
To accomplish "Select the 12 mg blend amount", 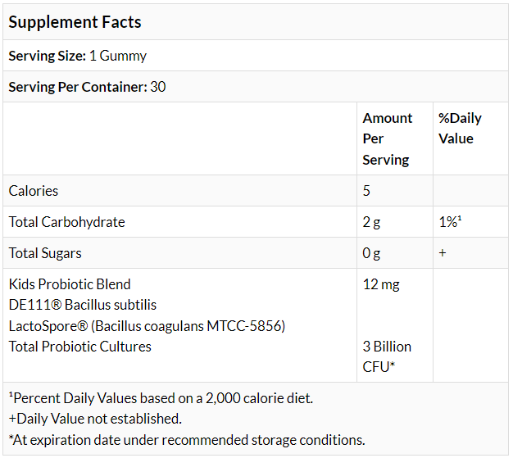I will tap(381, 284).
